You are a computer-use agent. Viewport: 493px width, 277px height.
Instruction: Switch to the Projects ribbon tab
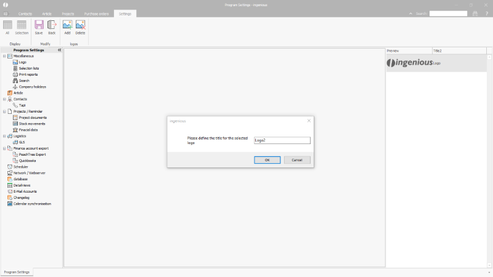pyautogui.click(x=68, y=14)
